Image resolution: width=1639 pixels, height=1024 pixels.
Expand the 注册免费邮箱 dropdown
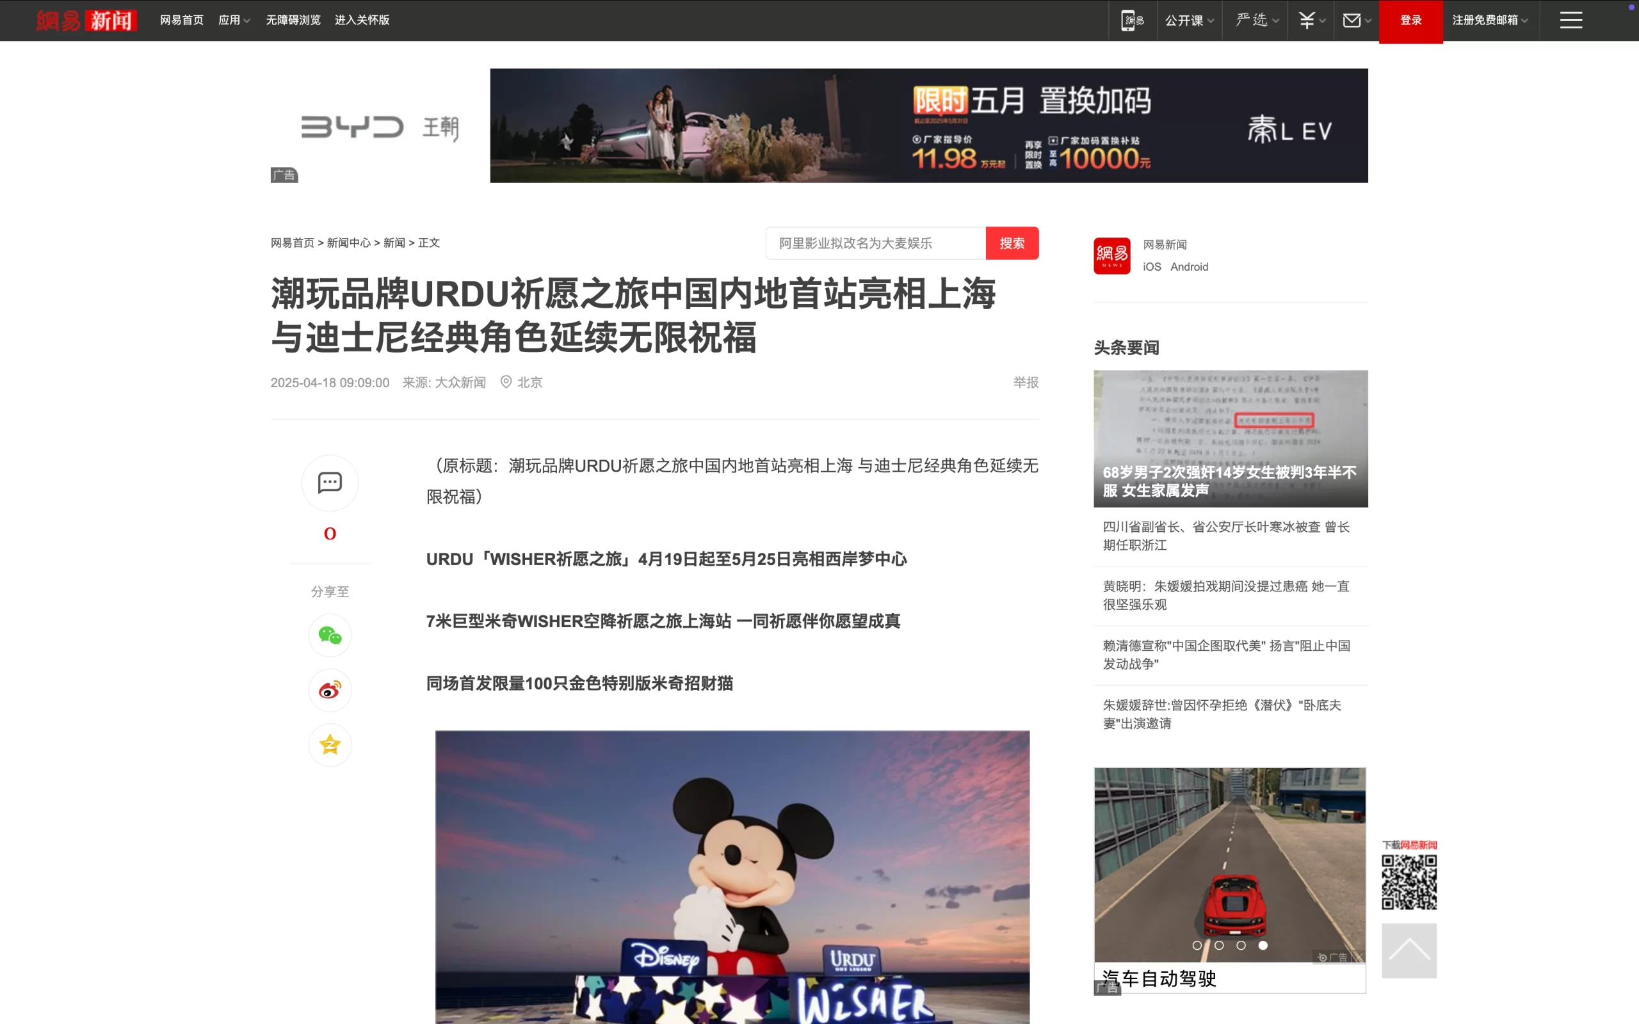pos(1489,20)
